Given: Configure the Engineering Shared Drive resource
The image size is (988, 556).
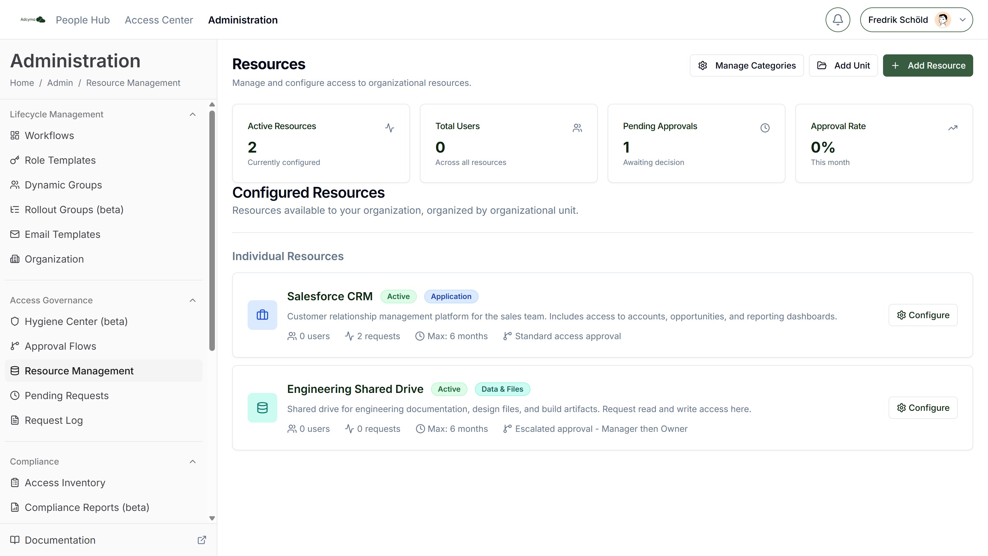Looking at the screenshot, I should pyautogui.click(x=923, y=407).
